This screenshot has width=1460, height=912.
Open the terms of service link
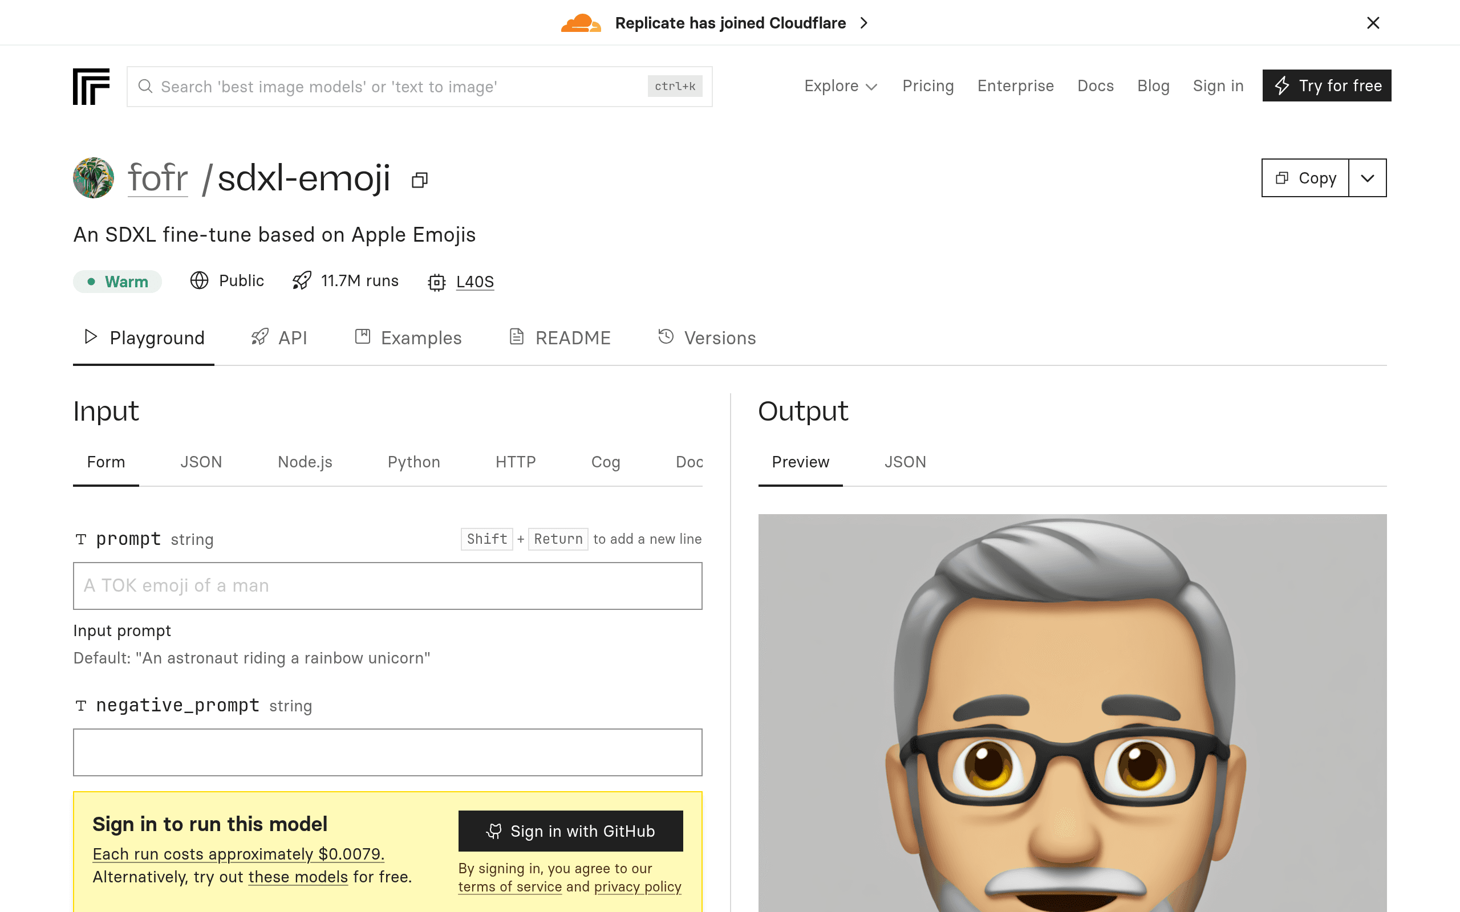[510, 887]
